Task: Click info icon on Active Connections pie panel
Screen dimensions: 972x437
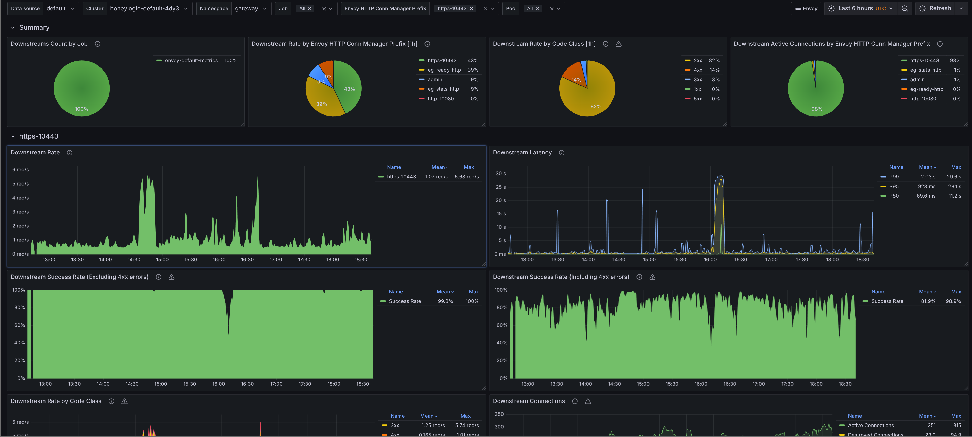Action: pos(940,44)
